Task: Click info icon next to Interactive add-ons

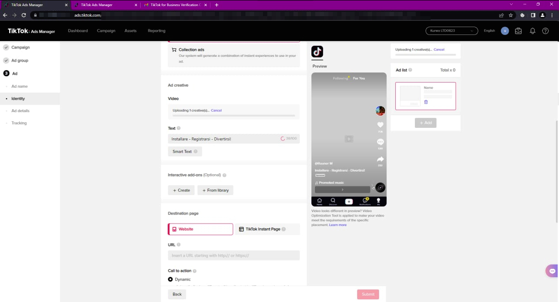Action: pos(224,175)
